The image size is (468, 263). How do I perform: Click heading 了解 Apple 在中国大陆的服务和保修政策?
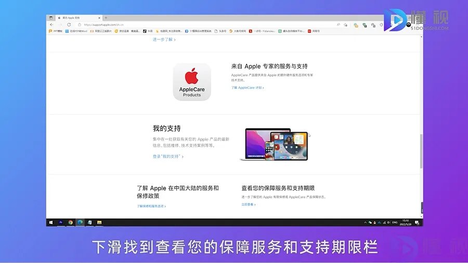coord(178,192)
